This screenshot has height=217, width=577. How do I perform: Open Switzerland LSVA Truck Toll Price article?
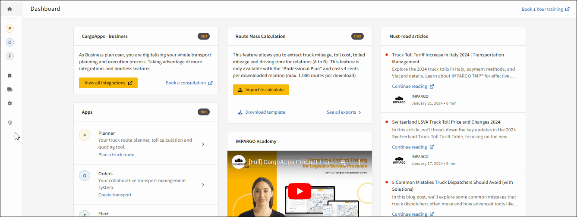click(x=446, y=122)
